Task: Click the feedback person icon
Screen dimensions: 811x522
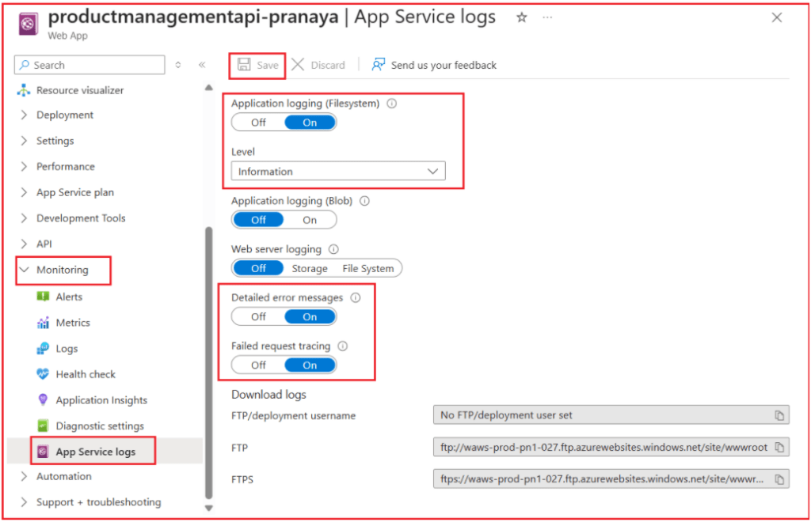Action: (x=378, y=65)
